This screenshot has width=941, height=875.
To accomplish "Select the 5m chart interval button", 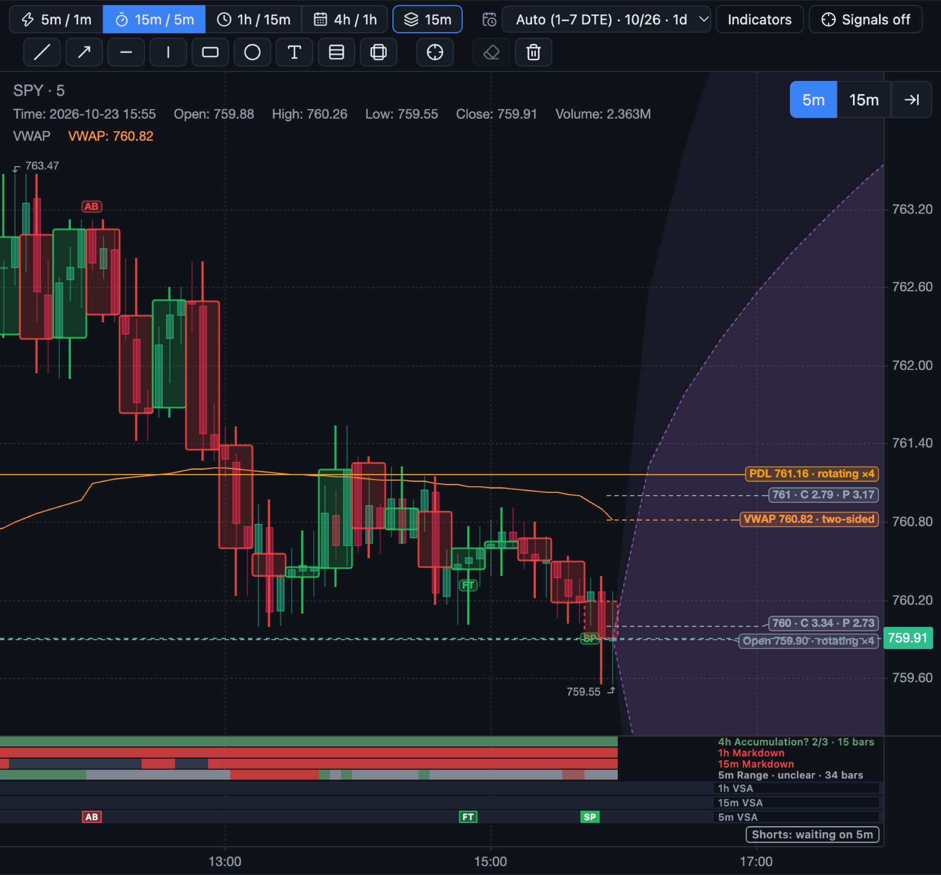I will (813, 99).
